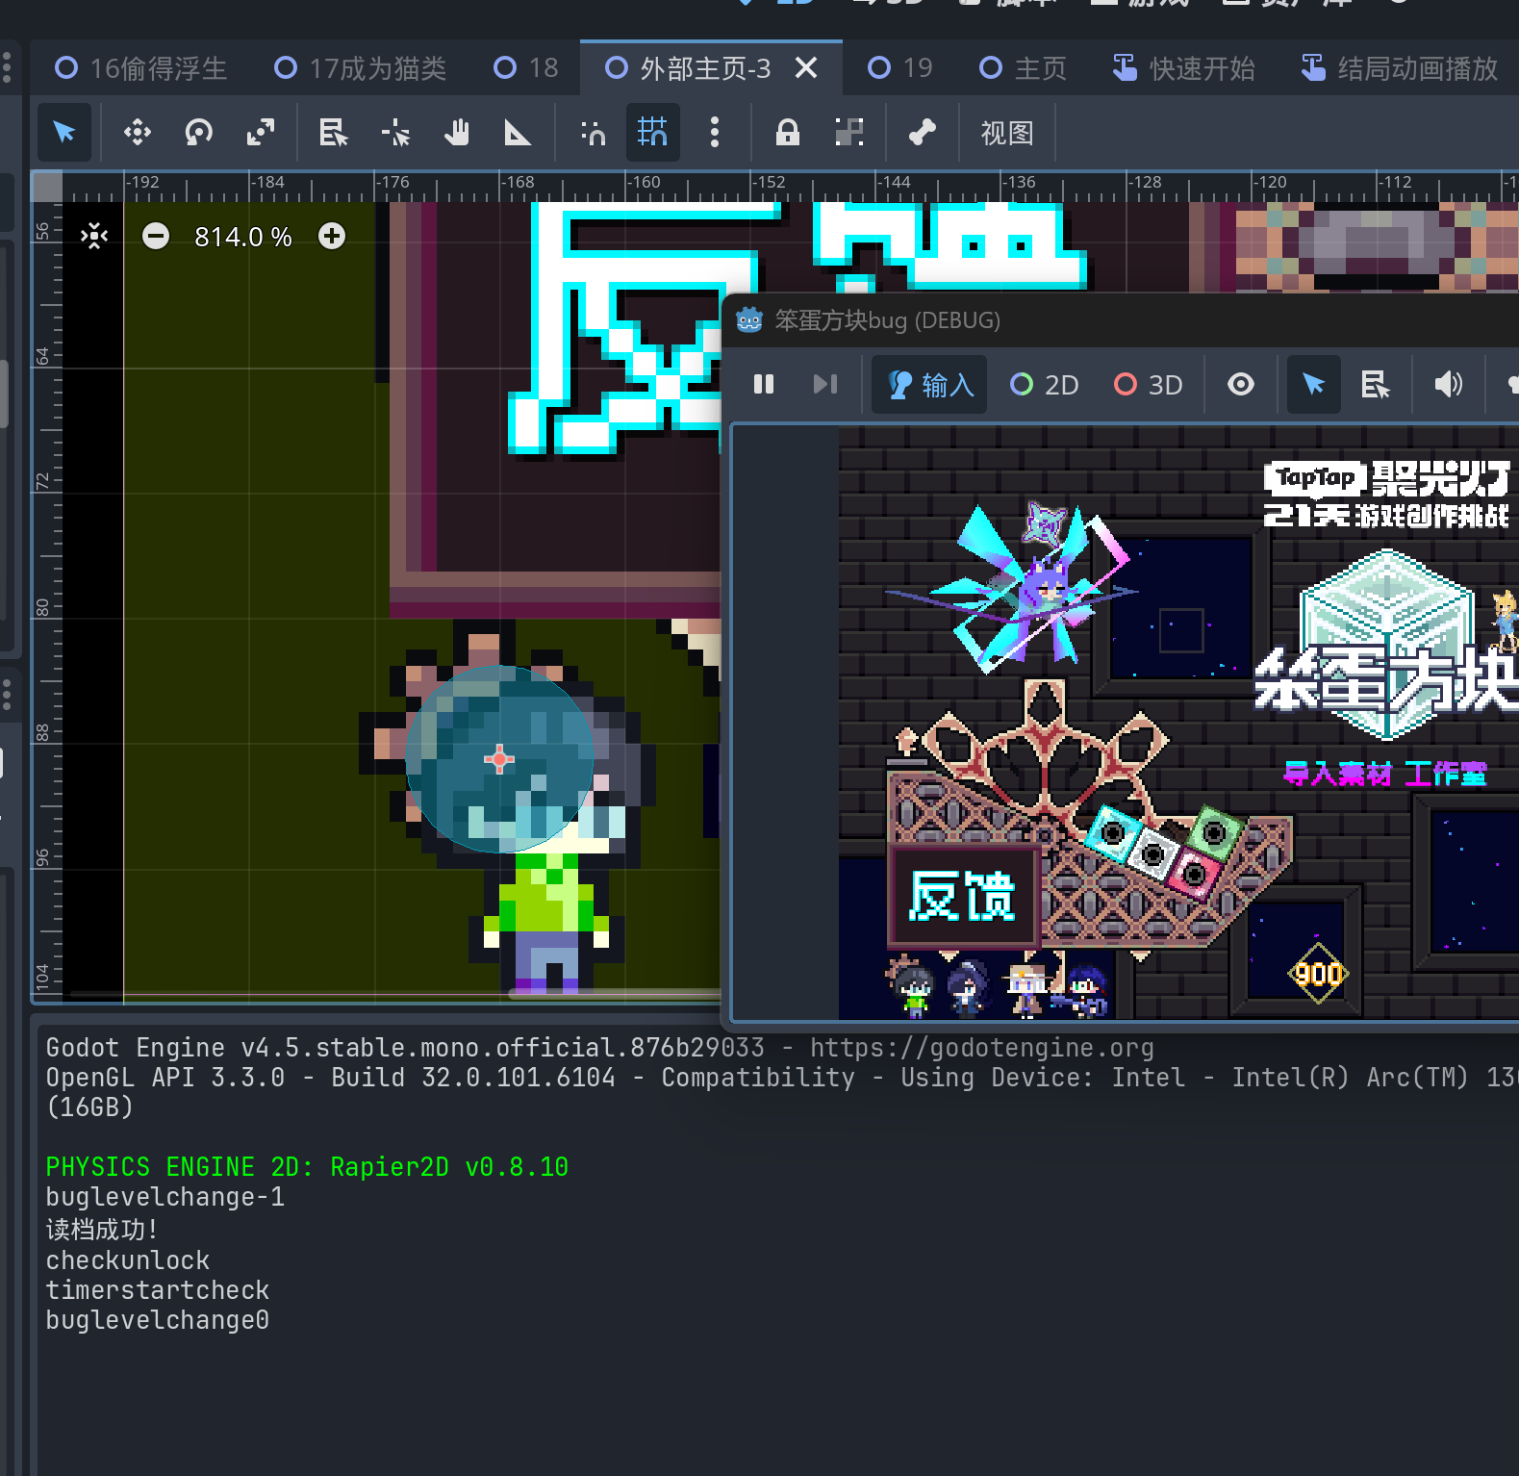Click the '读档成功!' output line

(x=102, y=1230)
